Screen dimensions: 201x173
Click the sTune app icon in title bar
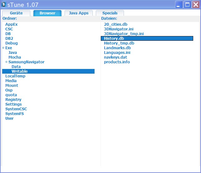(4, 5)
